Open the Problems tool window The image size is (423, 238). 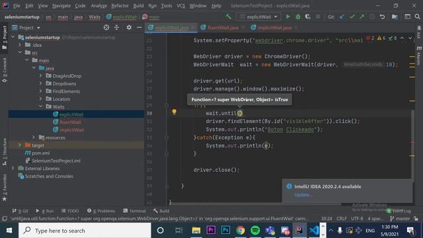click(101, 211)
